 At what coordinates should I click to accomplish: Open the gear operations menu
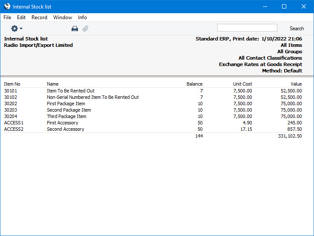pyautogui.click(x=17, y=29)
